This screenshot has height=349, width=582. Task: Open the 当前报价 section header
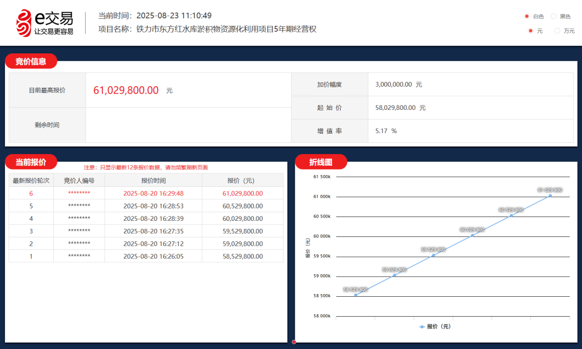click(x=31, y=162)
